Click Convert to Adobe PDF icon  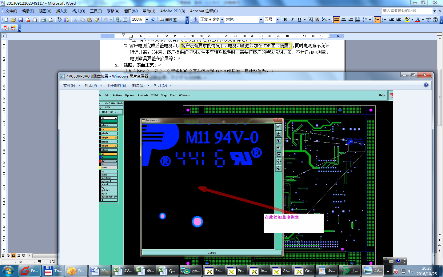(6, 28)
